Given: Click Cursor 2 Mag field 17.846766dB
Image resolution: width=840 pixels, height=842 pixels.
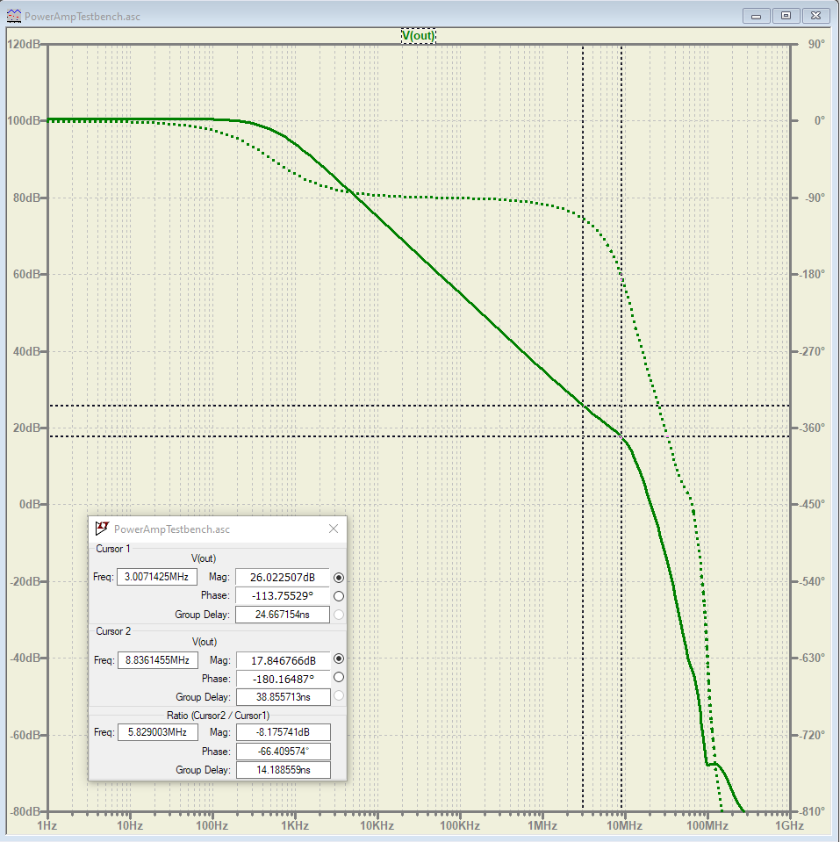Looking at the screenshot, I should 283,660.
